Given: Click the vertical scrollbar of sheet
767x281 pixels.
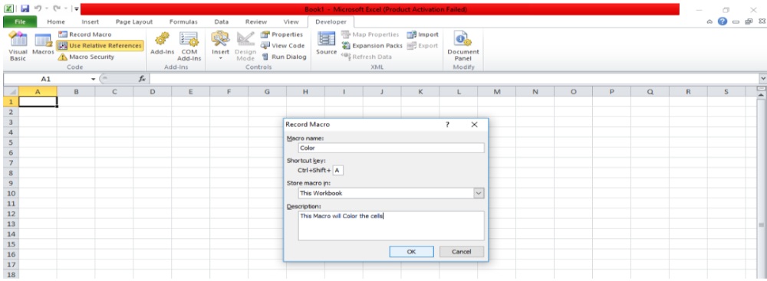Looking at the screenshot, I should tap(761, 186).
